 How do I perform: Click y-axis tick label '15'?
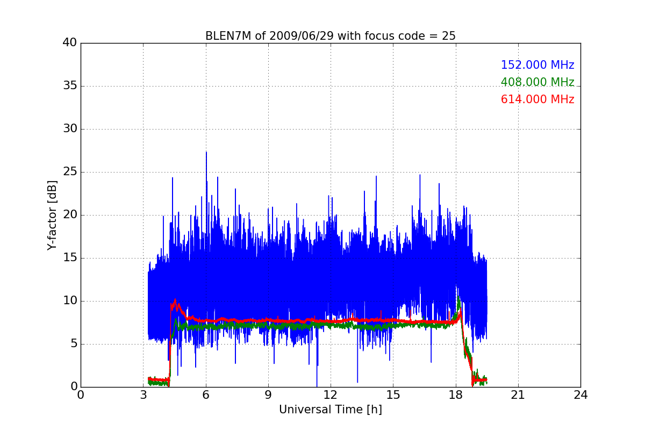coord(70,258)
